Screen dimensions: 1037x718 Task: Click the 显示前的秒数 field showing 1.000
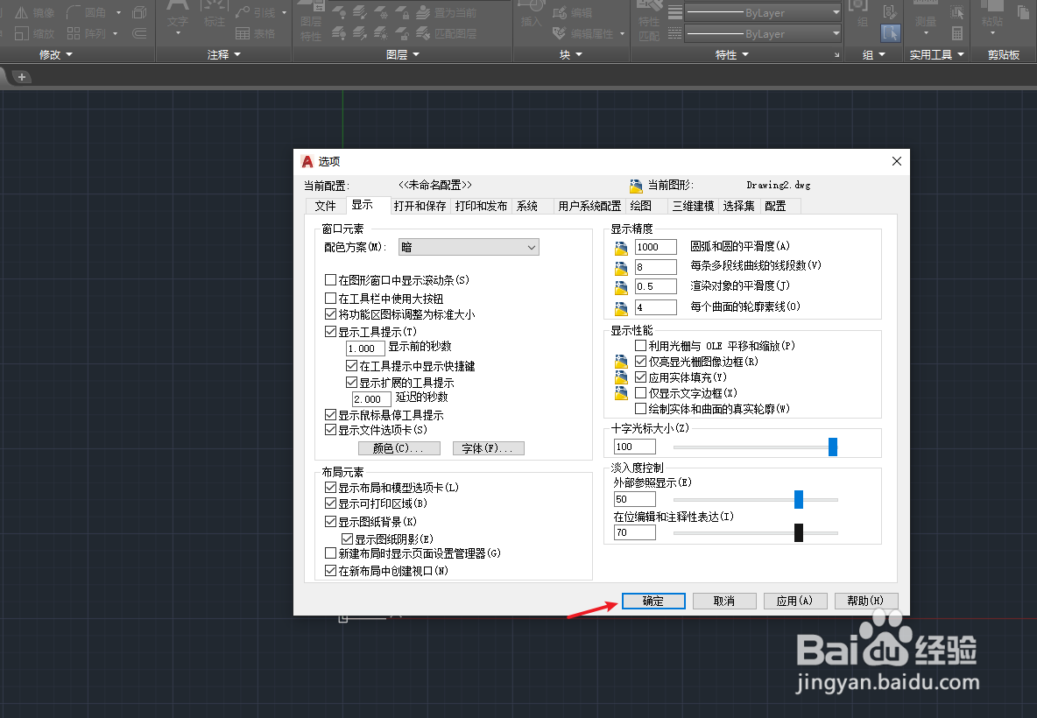tap(365, 348)
